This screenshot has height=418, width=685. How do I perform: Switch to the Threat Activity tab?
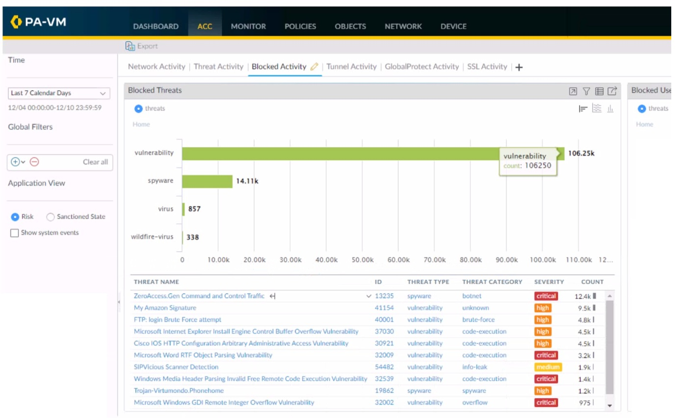point(218,67)
